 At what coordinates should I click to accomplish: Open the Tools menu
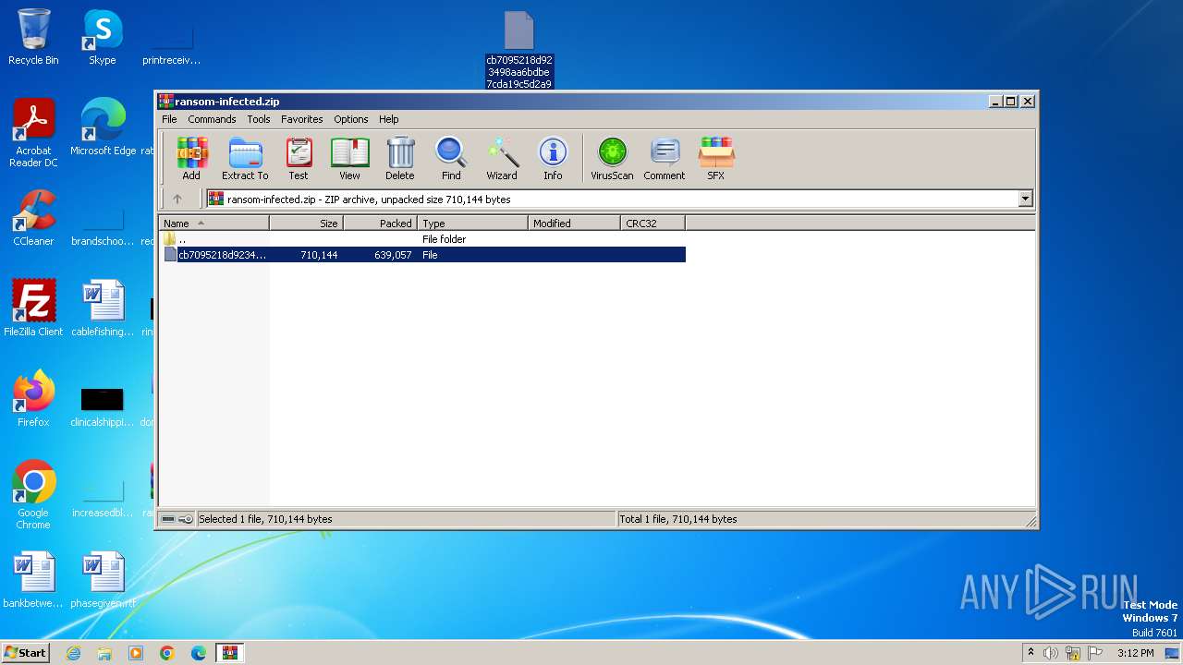tap(259, 119)
